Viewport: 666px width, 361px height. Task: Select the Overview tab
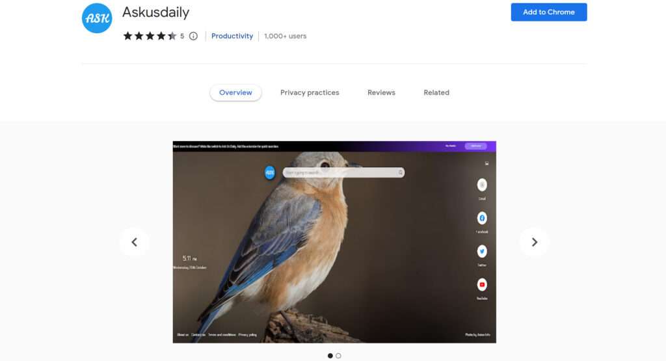(235, 92)
